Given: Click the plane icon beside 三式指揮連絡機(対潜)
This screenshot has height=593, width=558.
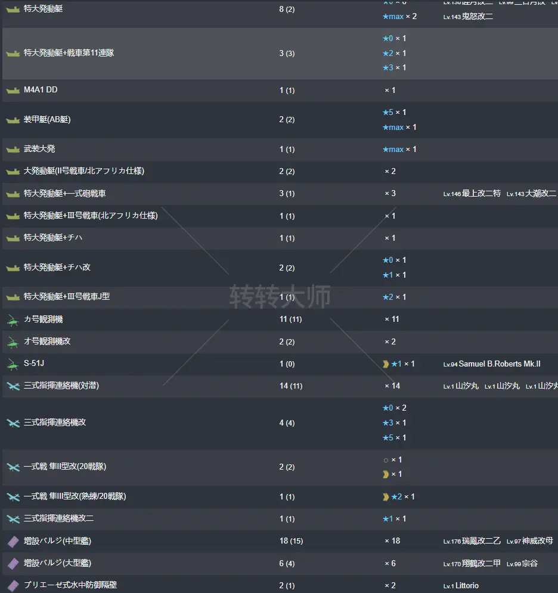Looking at the screenshot, I should click(13, 386).
